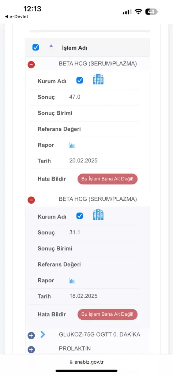Click sort arrow next to İşlem Adı
This screenshot has width=173, height=375.
(51, 46)
